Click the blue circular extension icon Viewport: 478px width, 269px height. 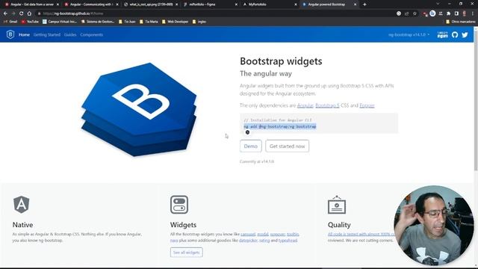pos(432,13)
